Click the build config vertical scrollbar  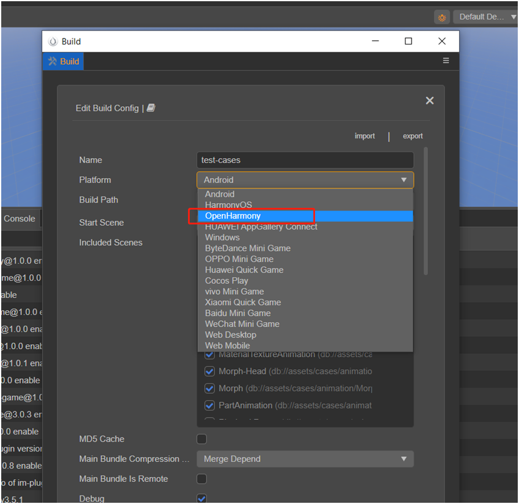click(426, 211)
